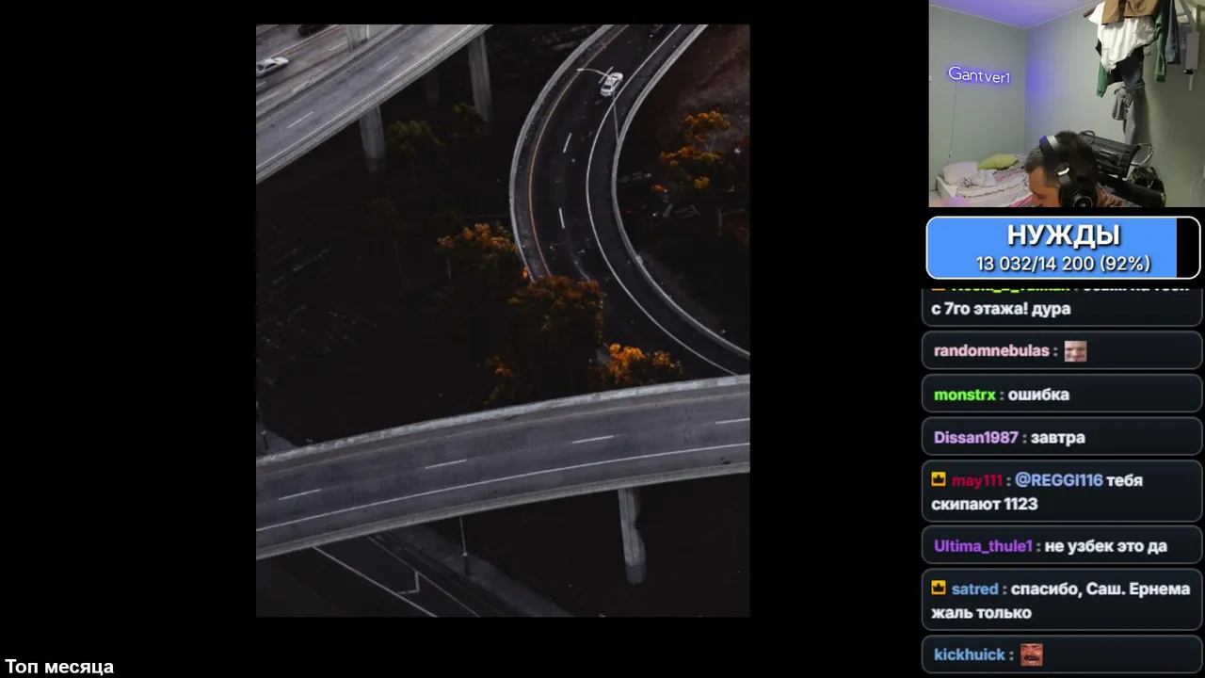Click the Ultima_thule1 username in chat
Image resolution: width=1205 pixels, height=678 pixels.
click(x=983, y=546)
